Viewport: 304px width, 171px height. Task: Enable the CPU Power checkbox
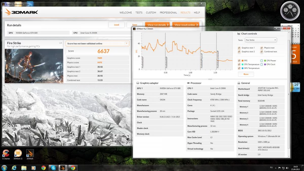coord(261,61)
